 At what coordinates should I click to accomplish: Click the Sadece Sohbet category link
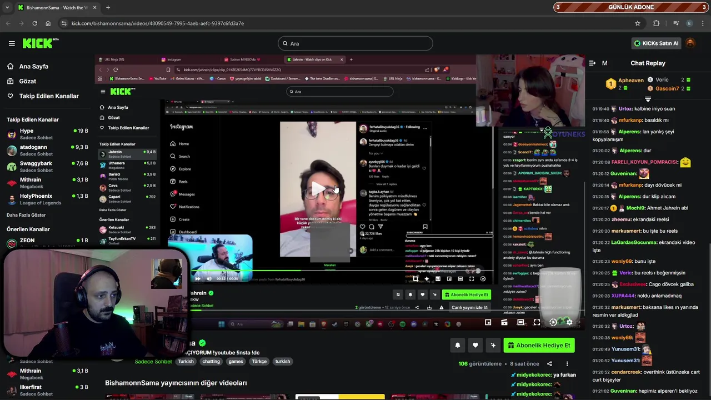153,362
